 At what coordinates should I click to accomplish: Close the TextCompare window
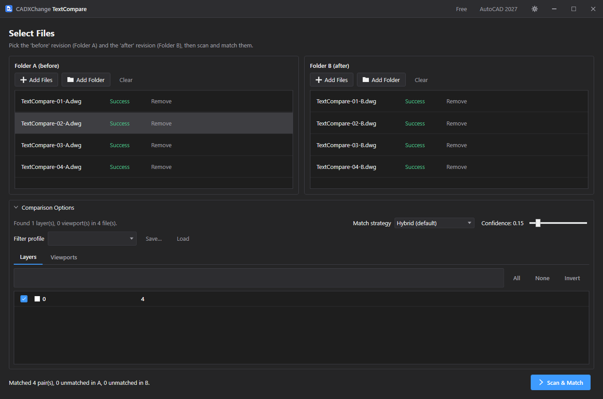(593, 9)
